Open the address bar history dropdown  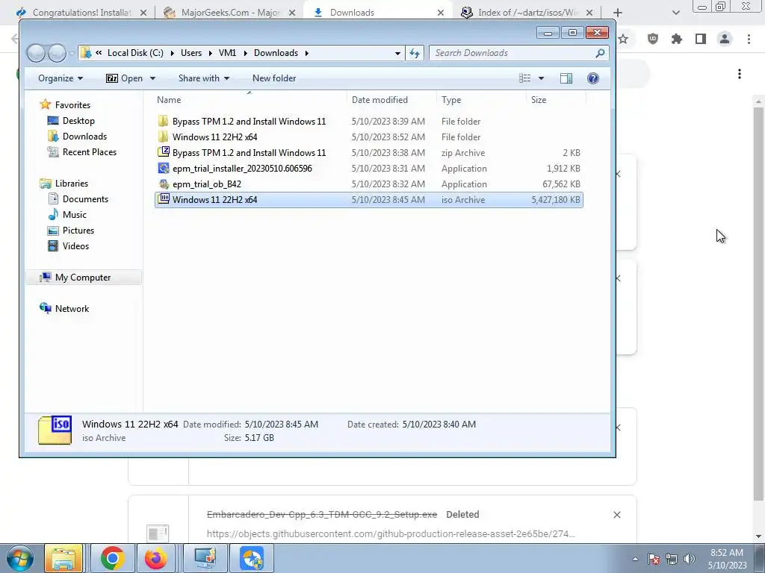click(397, 53)
